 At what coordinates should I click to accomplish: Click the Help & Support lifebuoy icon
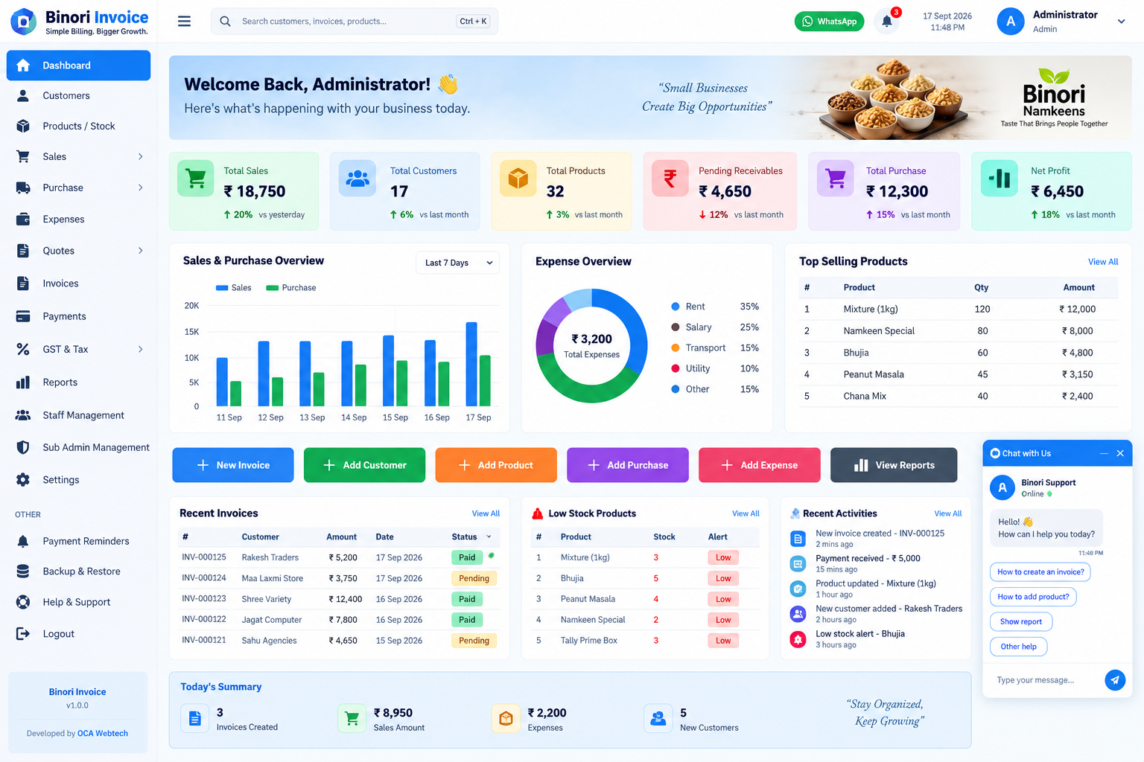(23, 602)
